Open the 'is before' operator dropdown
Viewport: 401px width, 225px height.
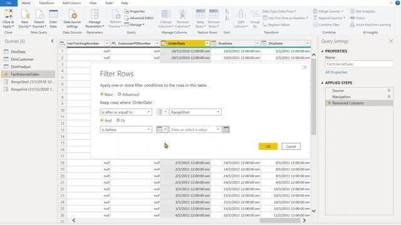coord(126,129)
